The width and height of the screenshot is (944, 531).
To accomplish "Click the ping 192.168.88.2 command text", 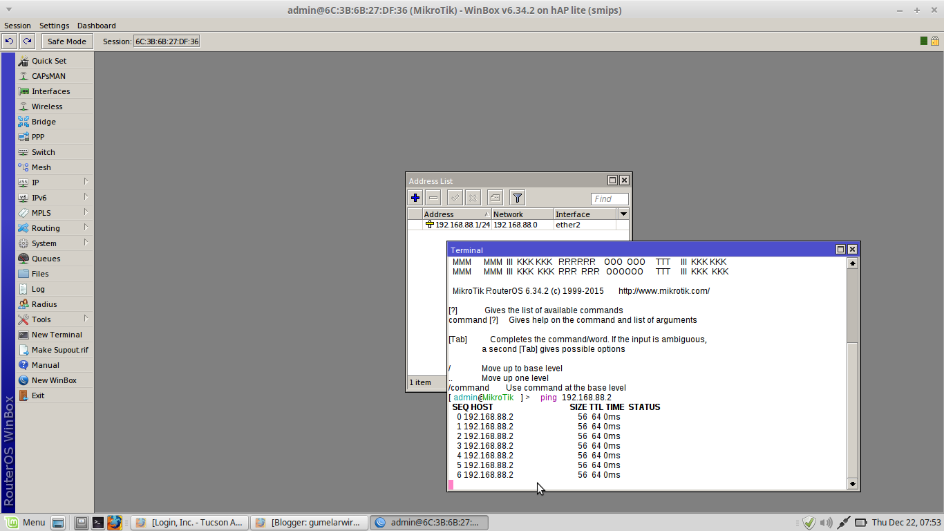I will 576,398.
